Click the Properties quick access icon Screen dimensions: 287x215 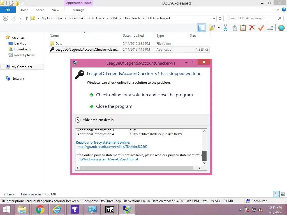11,3
